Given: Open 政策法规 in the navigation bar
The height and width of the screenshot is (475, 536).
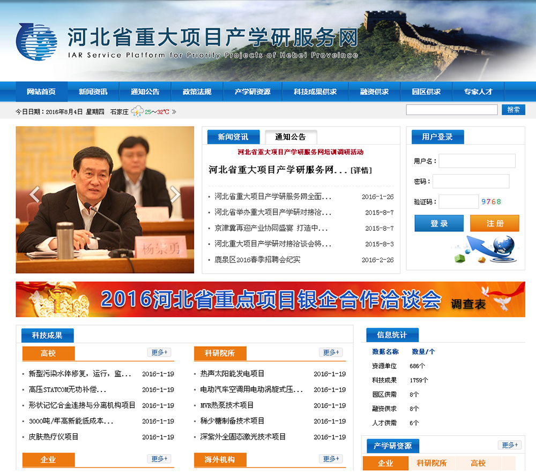Looking at the screenshot, I should tap(197, 92).
